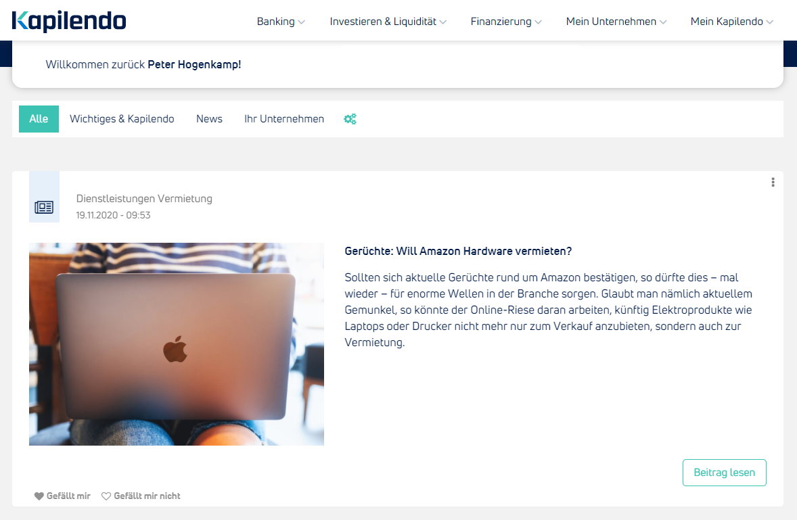This screenshot has height=520, width=797.
Task: Click the Beitrag lesen button
Action: (x=725, y=473)
